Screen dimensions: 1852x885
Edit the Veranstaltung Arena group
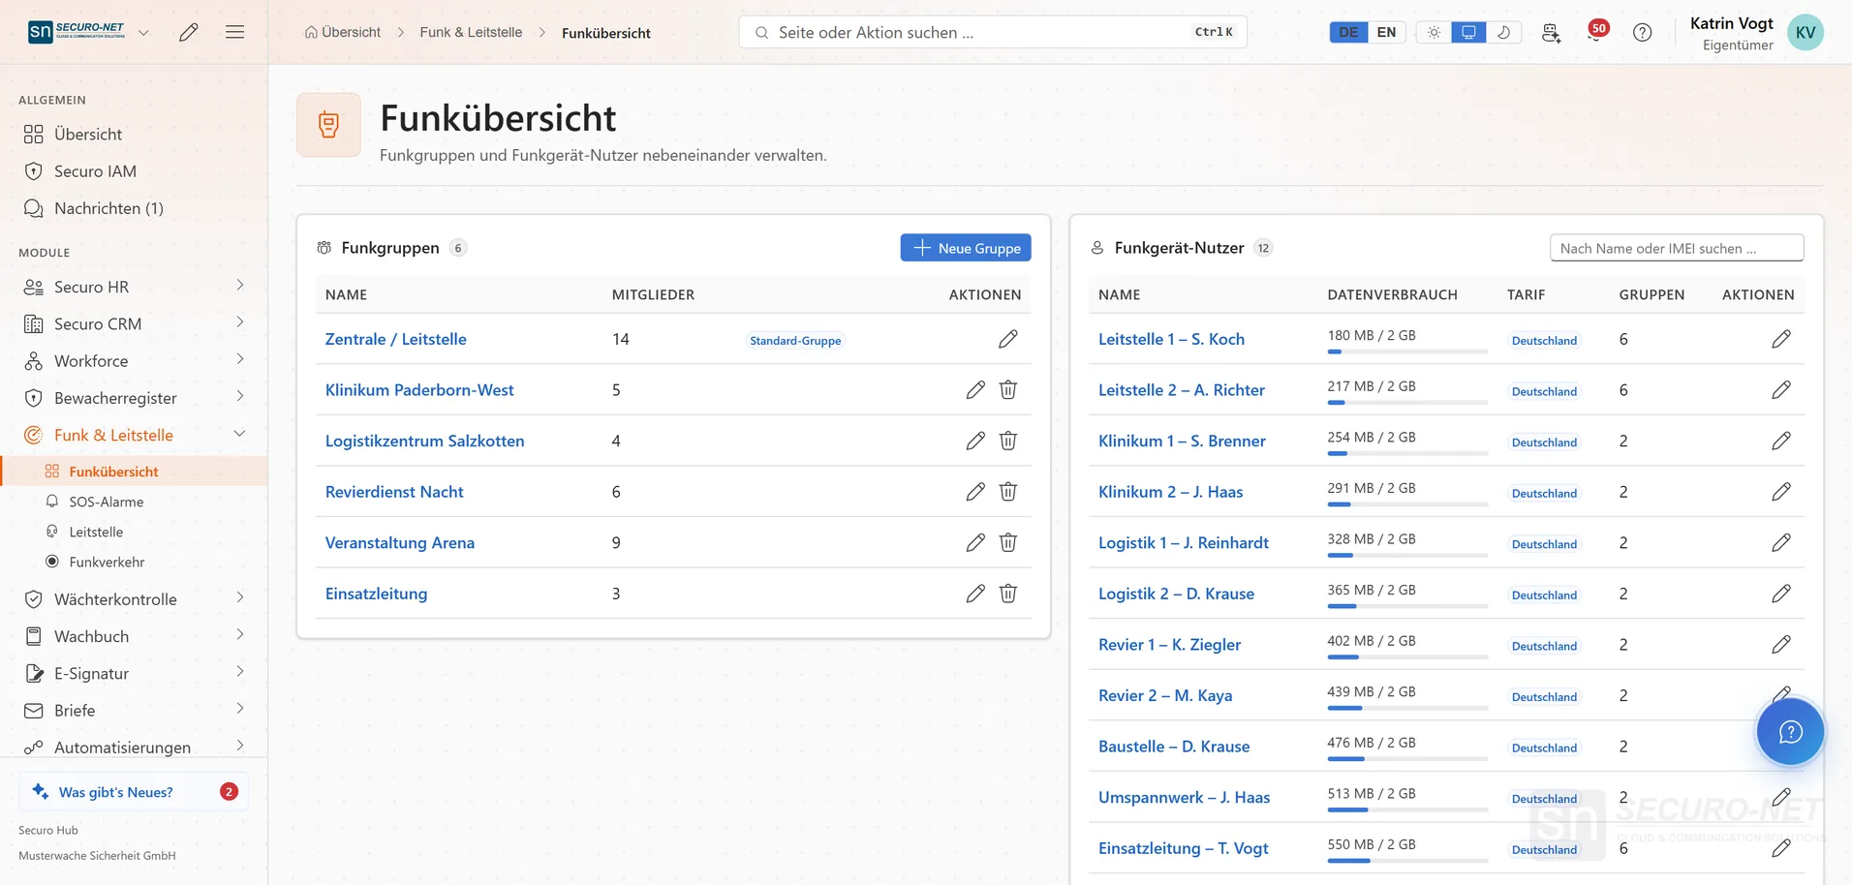(x=975, y=542)
